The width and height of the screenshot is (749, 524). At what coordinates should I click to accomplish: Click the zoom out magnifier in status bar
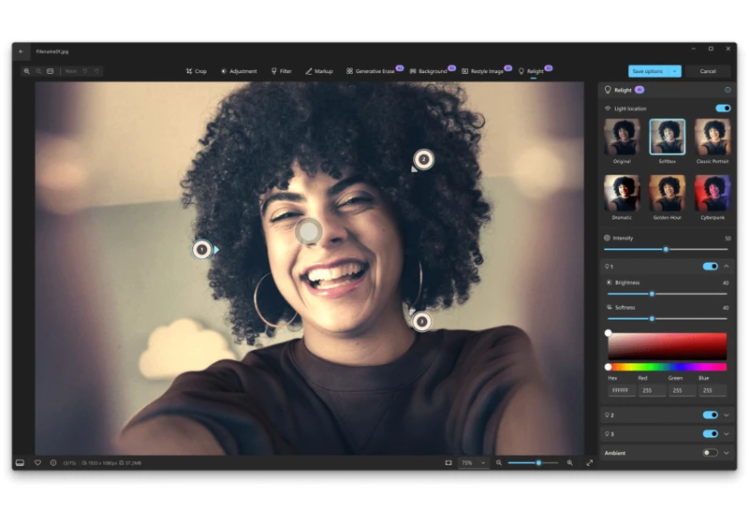(x=499, y=463)
